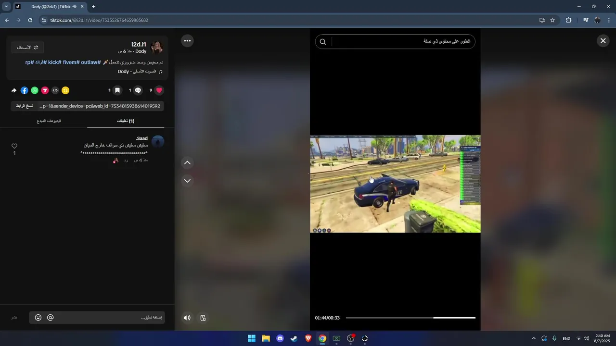This screenshot has width=616, height=346.
Task: Open the Chrome tab search dropdown
Action: [6, 7]
